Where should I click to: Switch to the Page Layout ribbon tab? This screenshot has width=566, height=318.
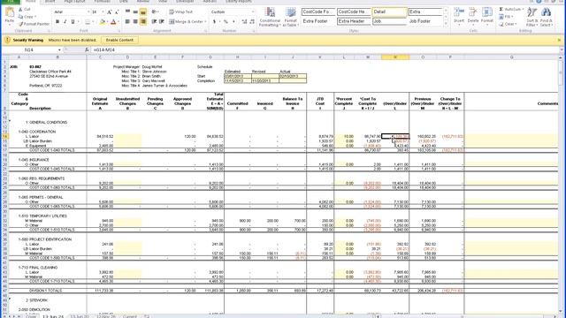point(74,2)
